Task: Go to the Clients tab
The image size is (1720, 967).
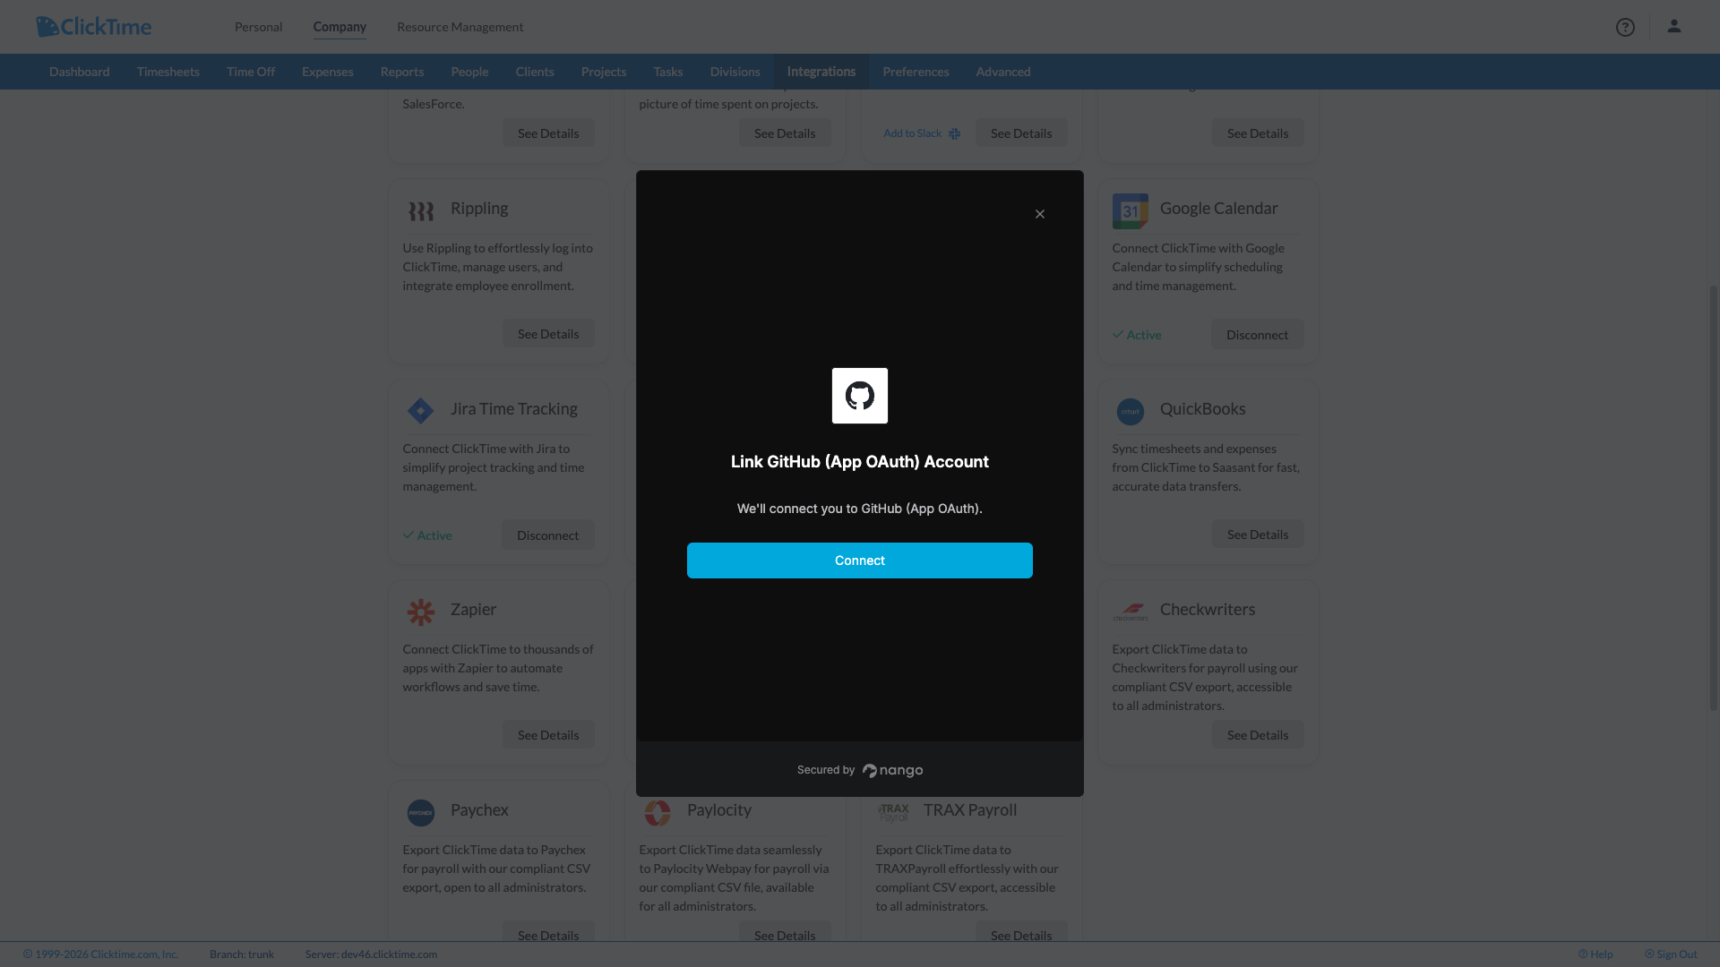Action: 535,72
